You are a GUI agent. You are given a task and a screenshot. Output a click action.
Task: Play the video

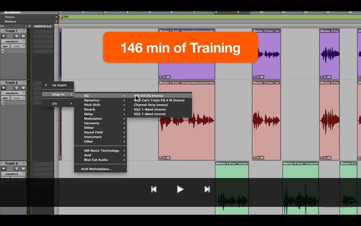(x=180, y=190)
